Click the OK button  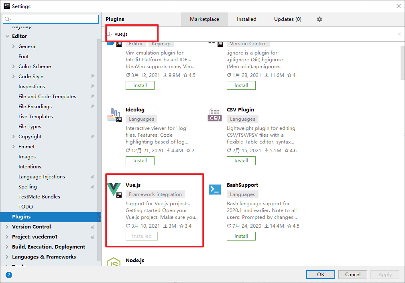(x=321, y=275)
